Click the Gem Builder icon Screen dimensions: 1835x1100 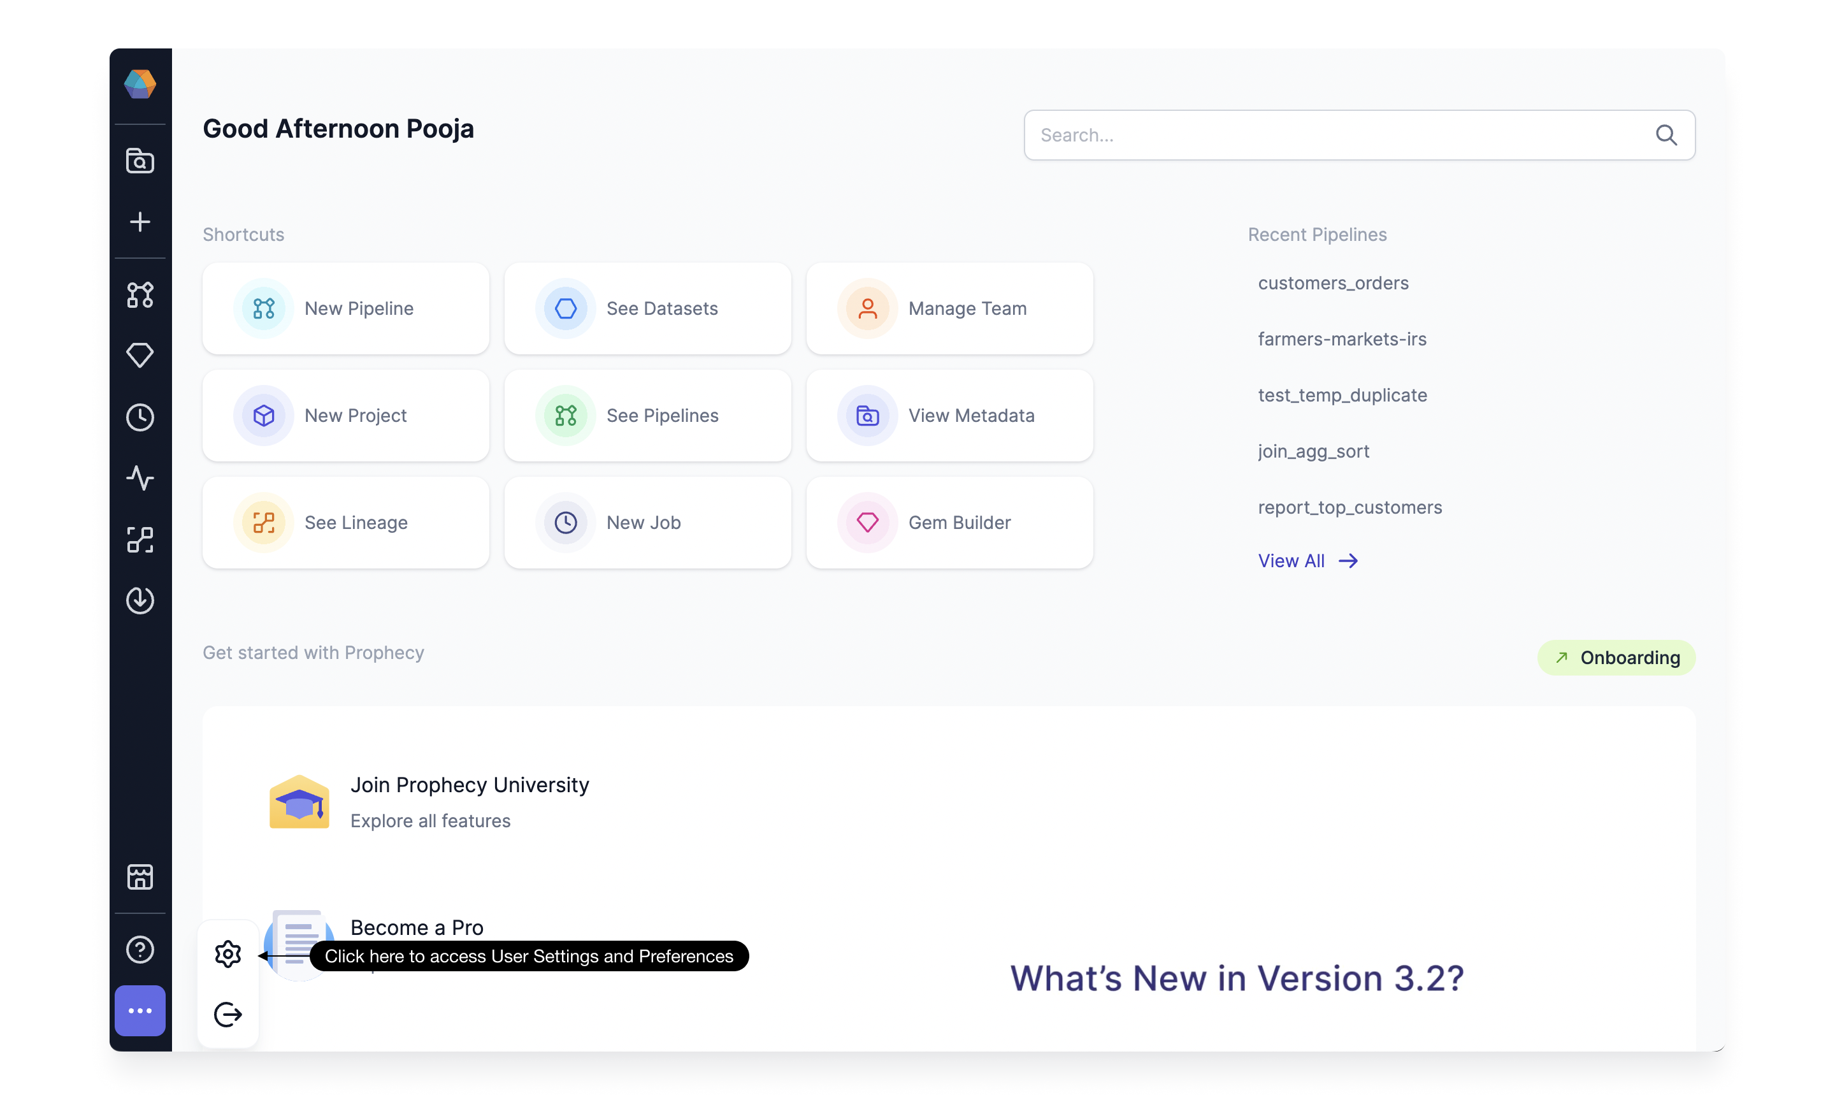[x=867, y=521]
